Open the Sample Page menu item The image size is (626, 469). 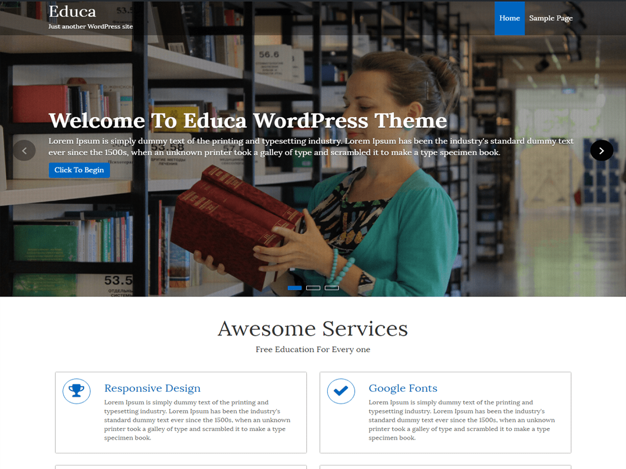tap(551, 18)
